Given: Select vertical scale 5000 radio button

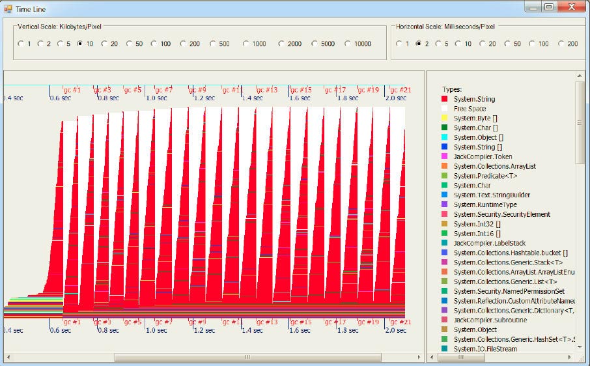Looking at the screenshot, I should click(x=323, y=44).
